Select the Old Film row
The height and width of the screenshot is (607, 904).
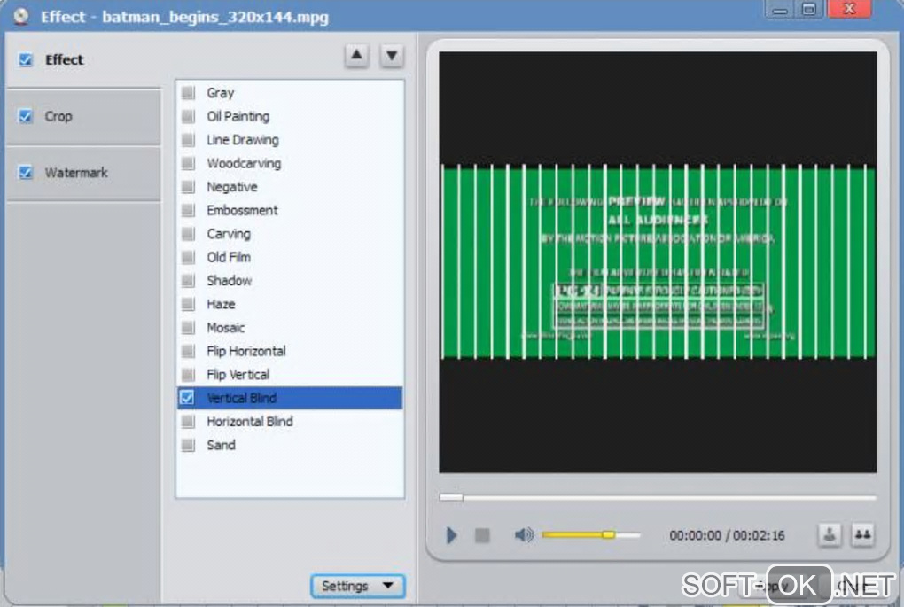point(290,257)
